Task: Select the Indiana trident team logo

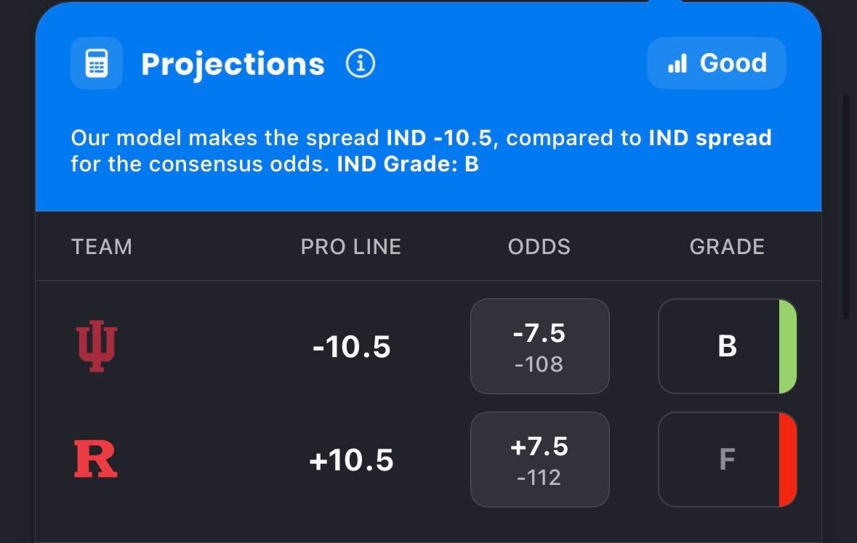Action: click(x=97, y=347)
